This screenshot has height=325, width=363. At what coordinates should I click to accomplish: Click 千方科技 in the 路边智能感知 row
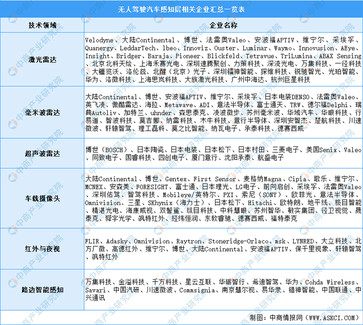[165, 282]
